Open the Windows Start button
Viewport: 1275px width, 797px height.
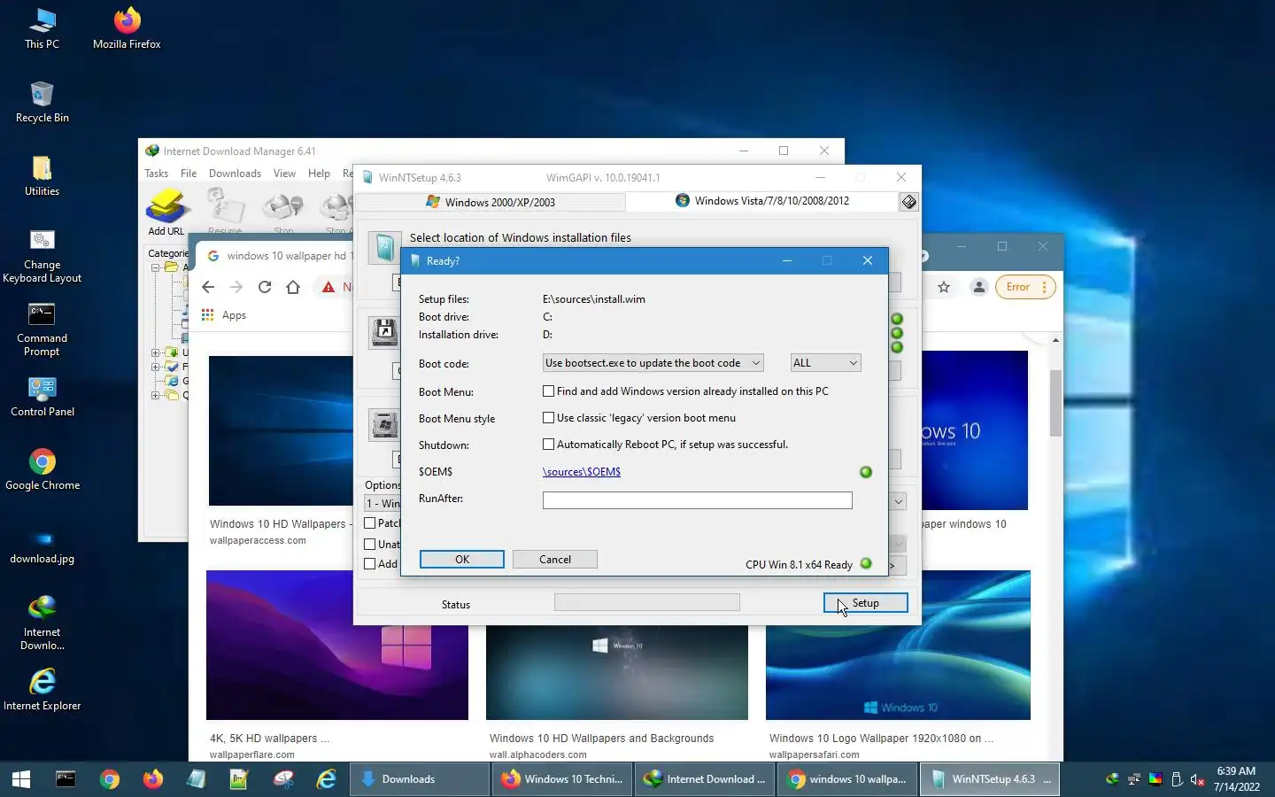tap(21, 779)
